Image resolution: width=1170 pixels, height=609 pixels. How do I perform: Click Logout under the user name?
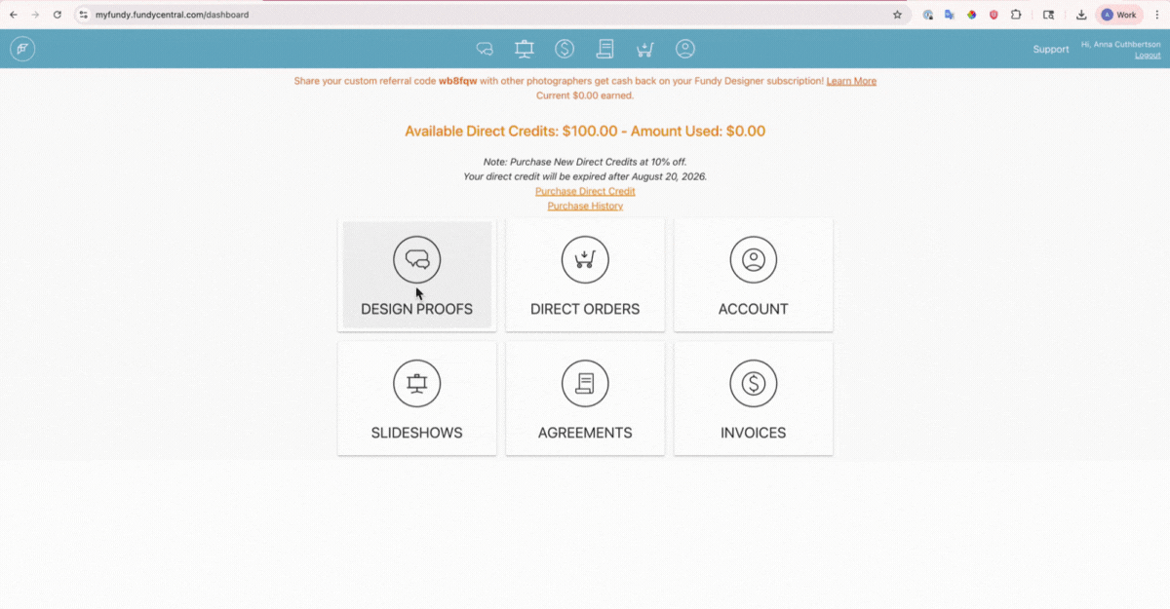1148,56
